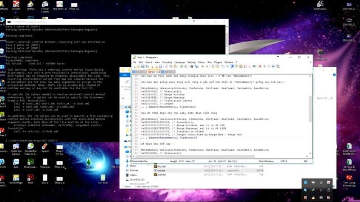Open the Search menu in Notepad++
The image size is (360, 202).
pos(148,62)
